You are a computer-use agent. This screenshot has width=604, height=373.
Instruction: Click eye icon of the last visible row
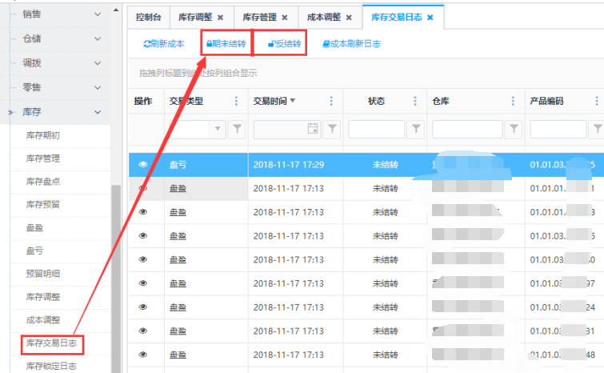[143, 355]
